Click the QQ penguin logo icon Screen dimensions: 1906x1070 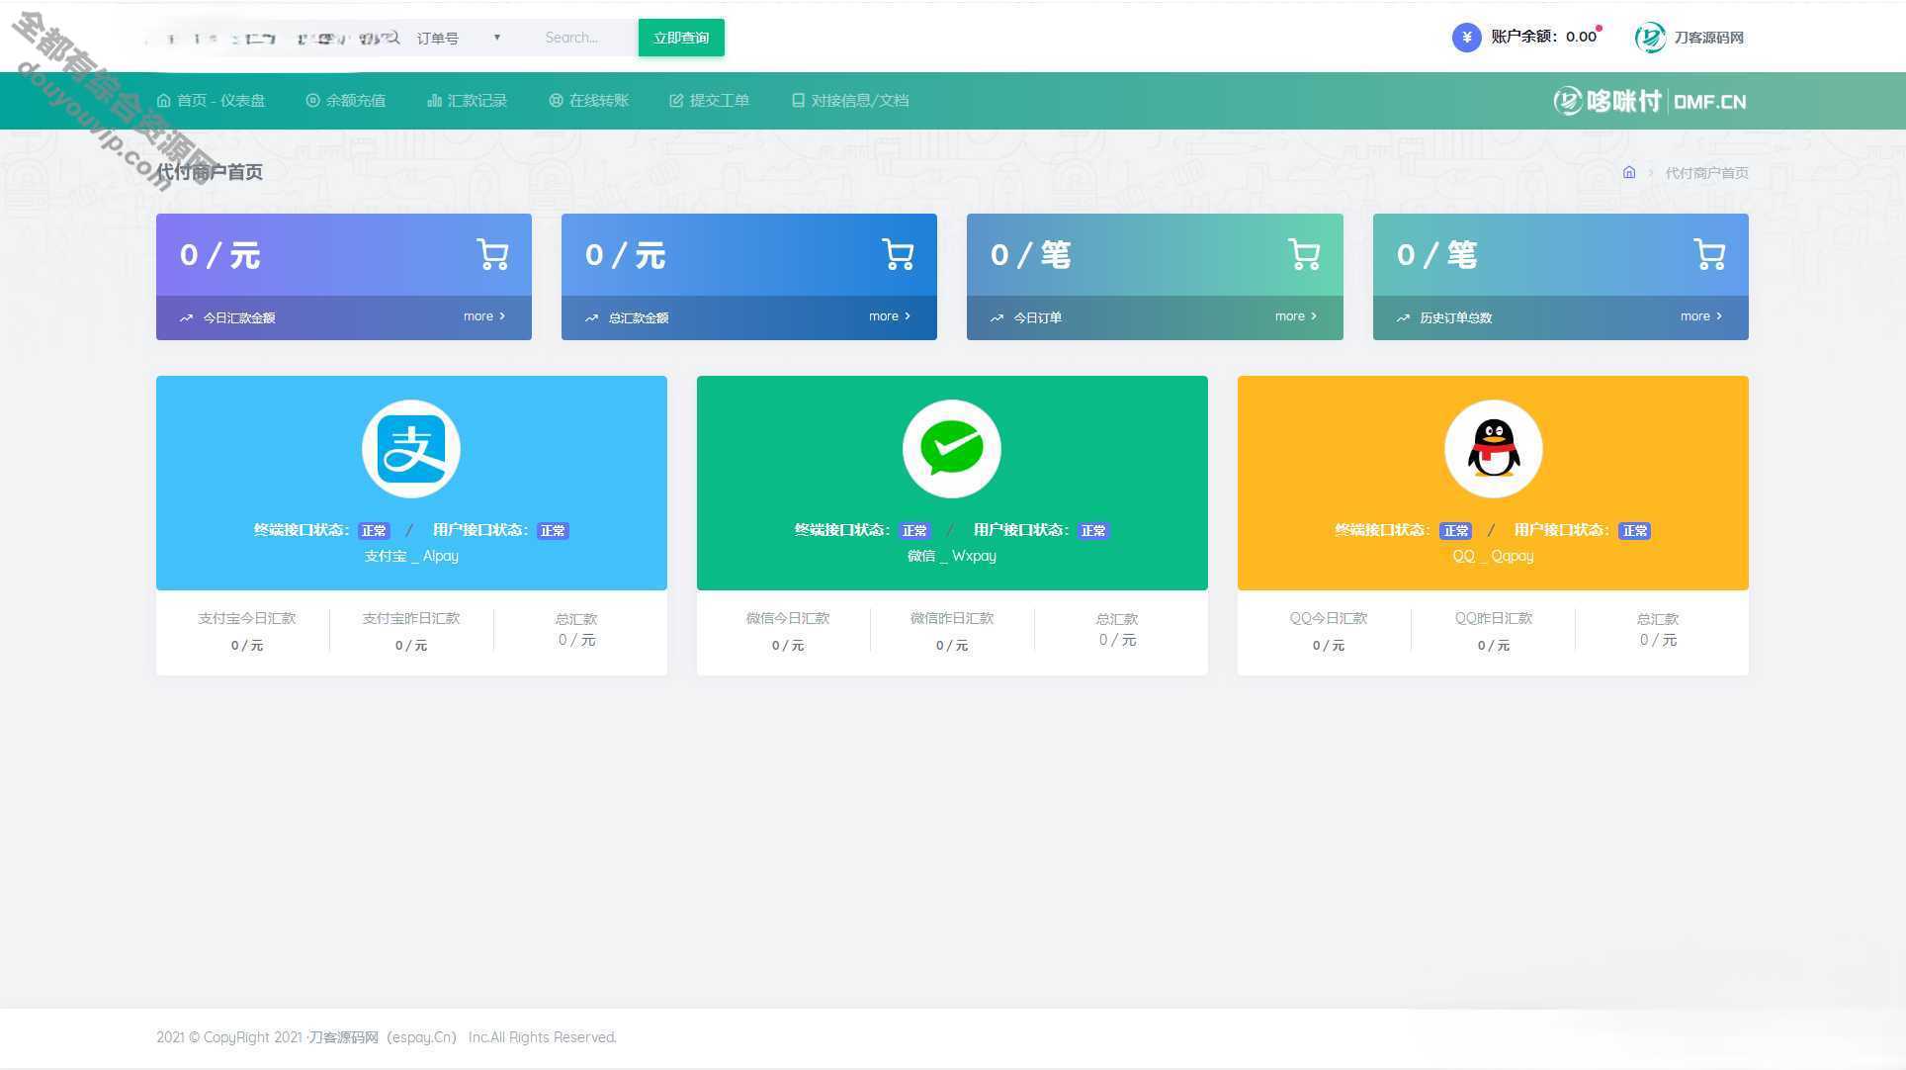tap(1493, 449)
